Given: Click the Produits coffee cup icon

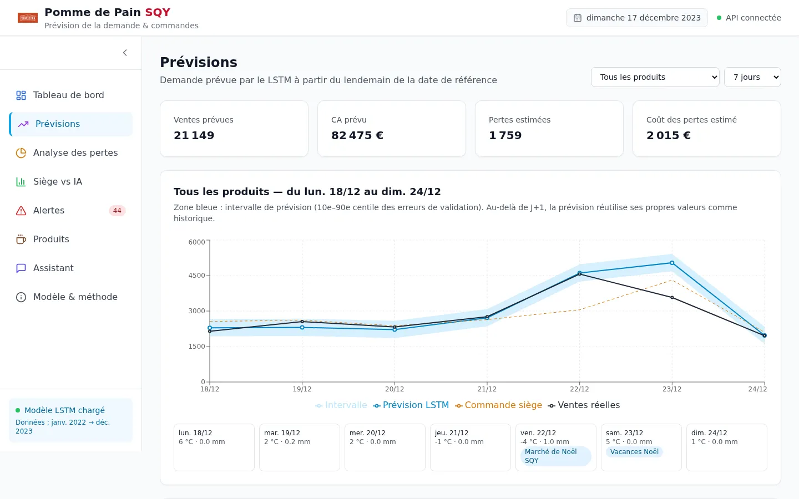Looking at the screenshot, I should (x=21, y=240).
